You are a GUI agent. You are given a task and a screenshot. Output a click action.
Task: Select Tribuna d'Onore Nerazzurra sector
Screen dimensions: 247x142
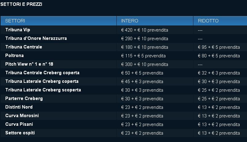36,38
